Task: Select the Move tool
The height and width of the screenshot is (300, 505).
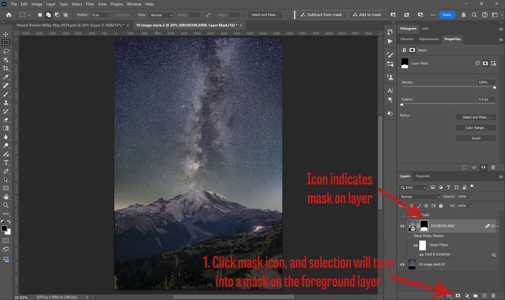Action: click(x=6, y=34)
